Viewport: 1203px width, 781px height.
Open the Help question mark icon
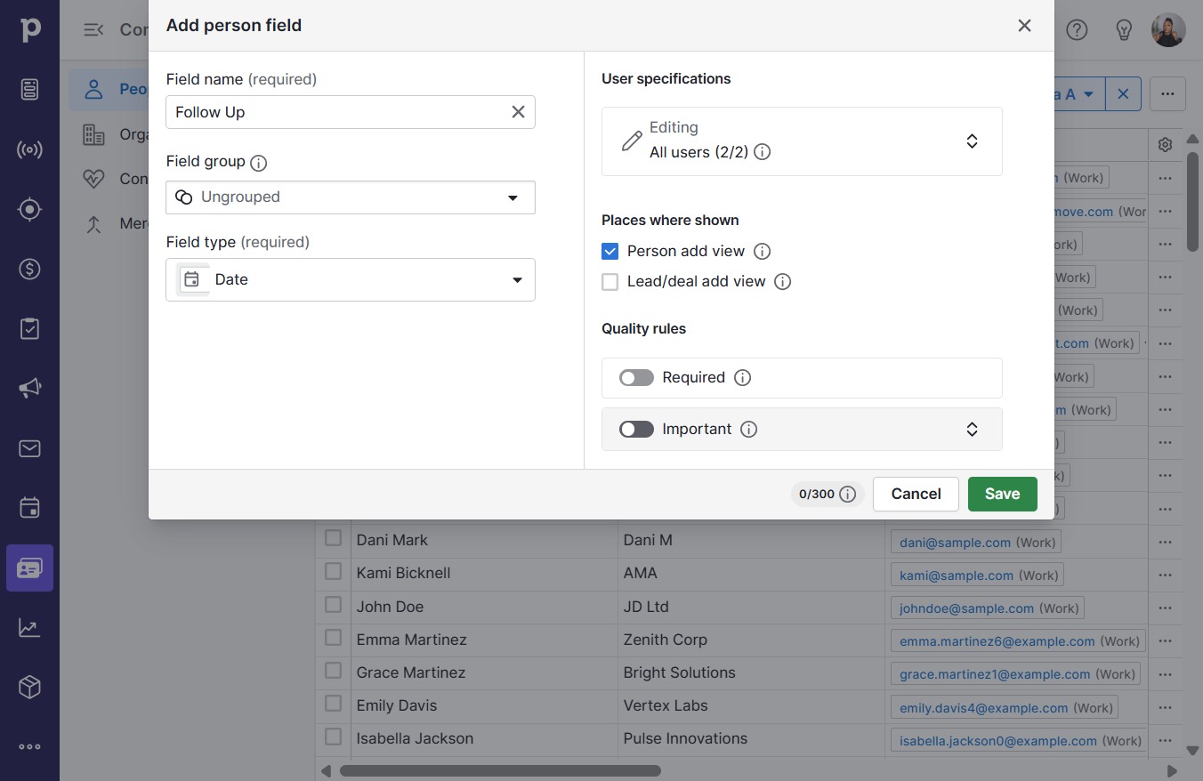[x=1077, y=29]
